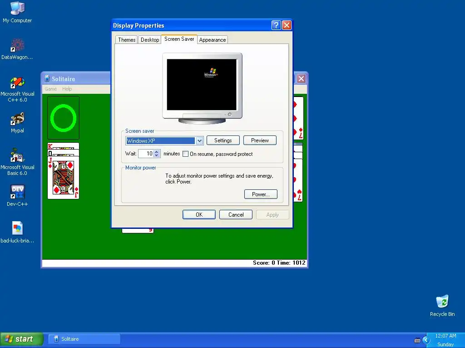Select the Recycle Bin desktop icon
This screenshot has width=465, height=348.
(x=442, y=306)
